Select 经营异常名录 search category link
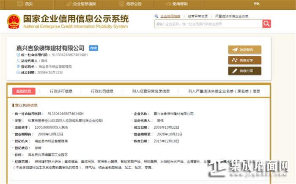This screenshot has height=184, width=296. [197, 16]
